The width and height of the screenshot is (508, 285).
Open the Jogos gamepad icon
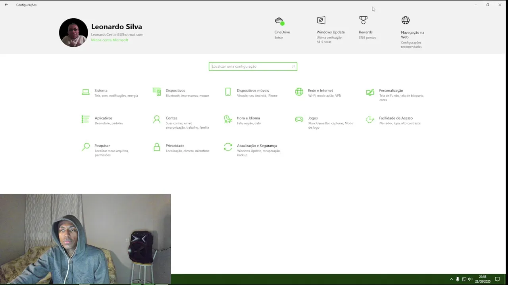tap(299, 119)
